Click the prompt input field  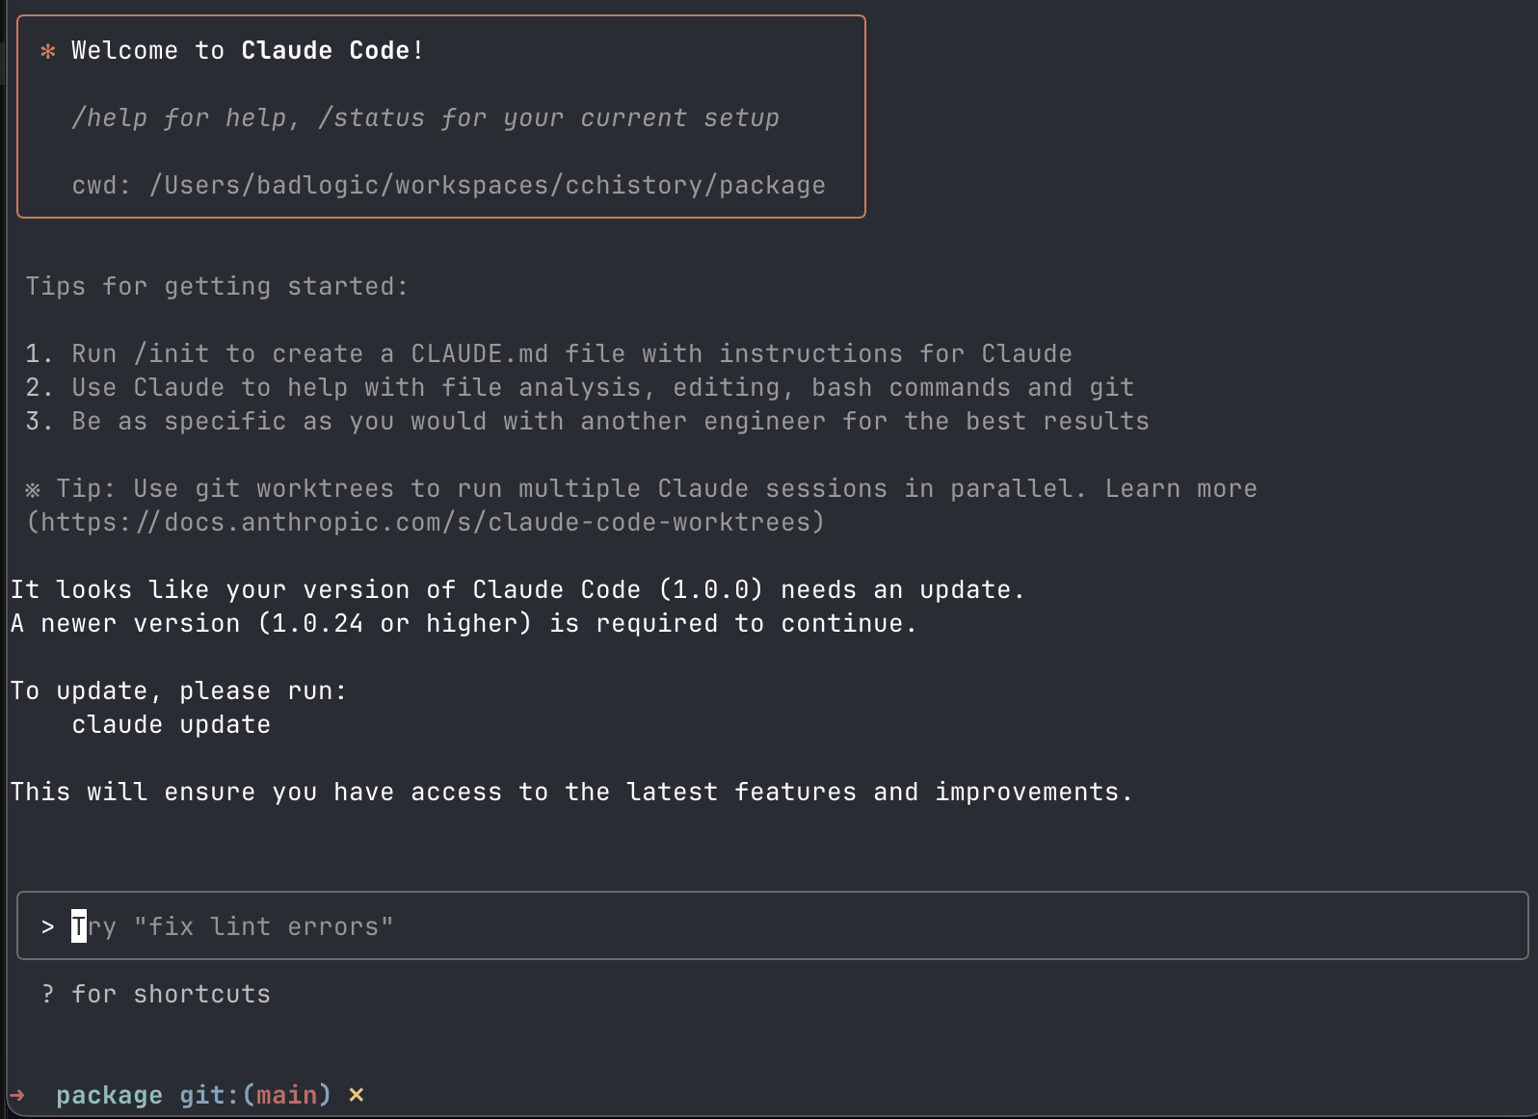(x=772, y=925)
